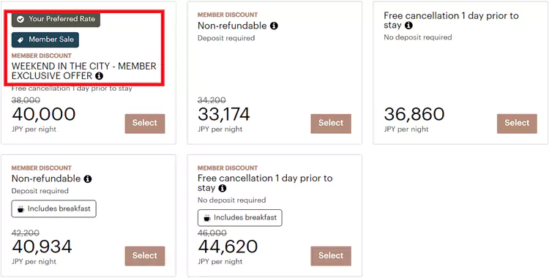Choose the 44,620 JPY breakfast rate

331,255
